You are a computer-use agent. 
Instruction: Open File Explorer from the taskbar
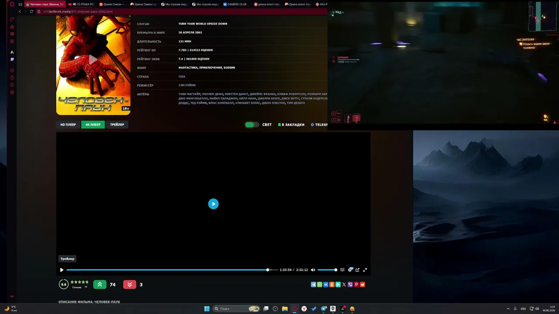coord(285,309)
